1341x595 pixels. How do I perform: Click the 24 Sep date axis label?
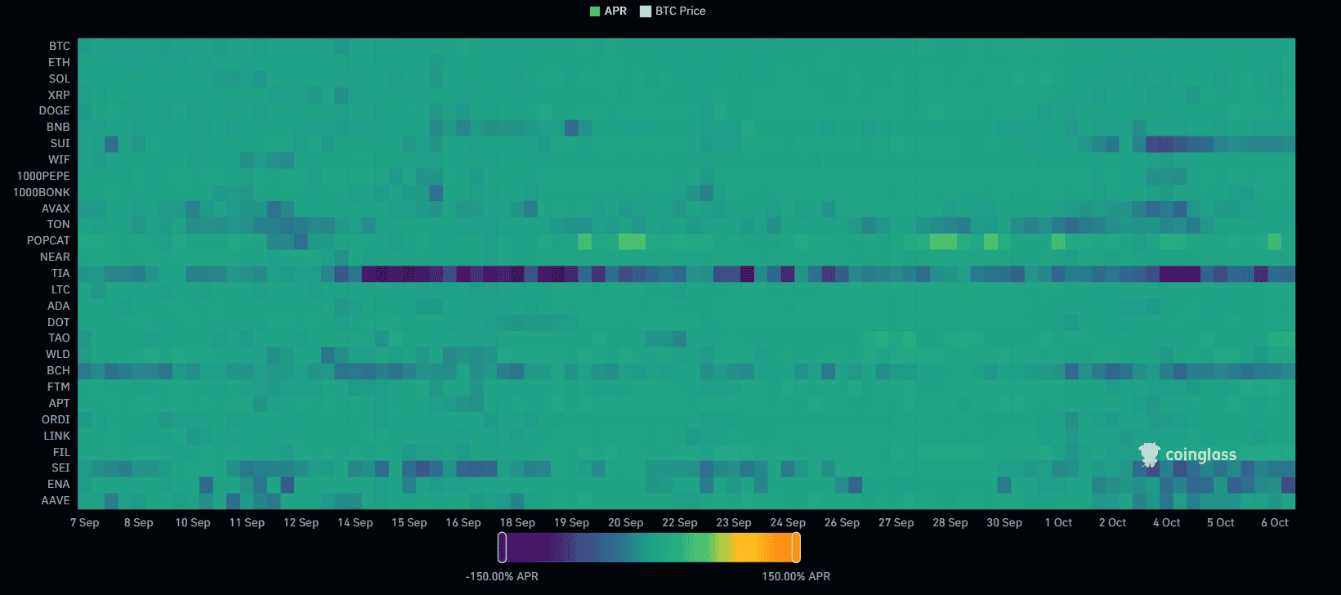788,522
